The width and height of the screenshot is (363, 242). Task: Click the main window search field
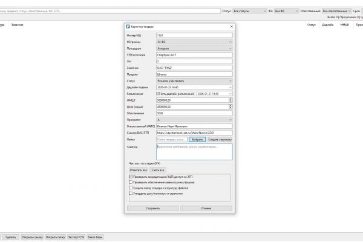(110, 11)
